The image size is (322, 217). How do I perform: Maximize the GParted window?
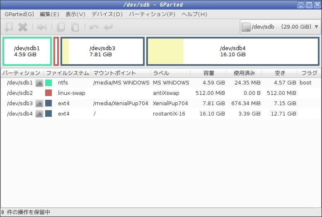click(x=309, y=5)
